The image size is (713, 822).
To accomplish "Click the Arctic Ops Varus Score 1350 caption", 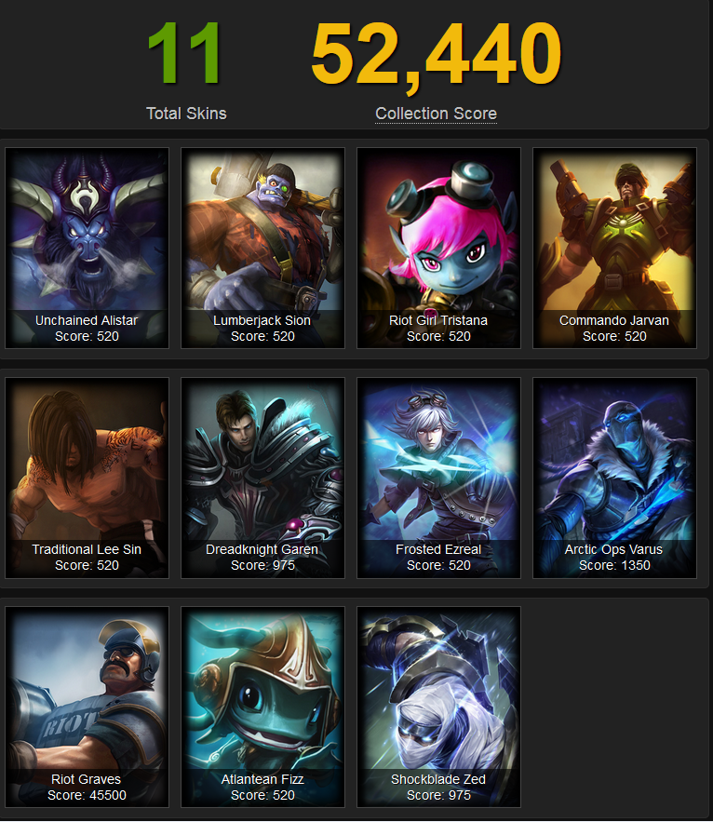I will click(614, 558).
